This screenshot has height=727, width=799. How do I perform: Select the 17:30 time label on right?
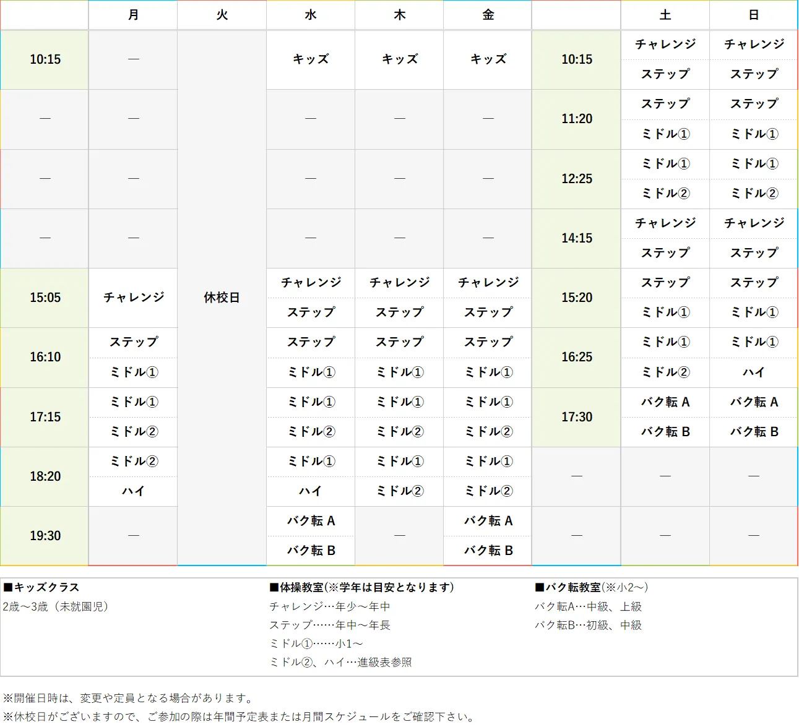[x=576, y=417]
